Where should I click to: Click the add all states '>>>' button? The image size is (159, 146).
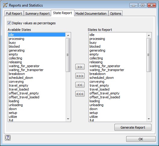click(80, 76)
